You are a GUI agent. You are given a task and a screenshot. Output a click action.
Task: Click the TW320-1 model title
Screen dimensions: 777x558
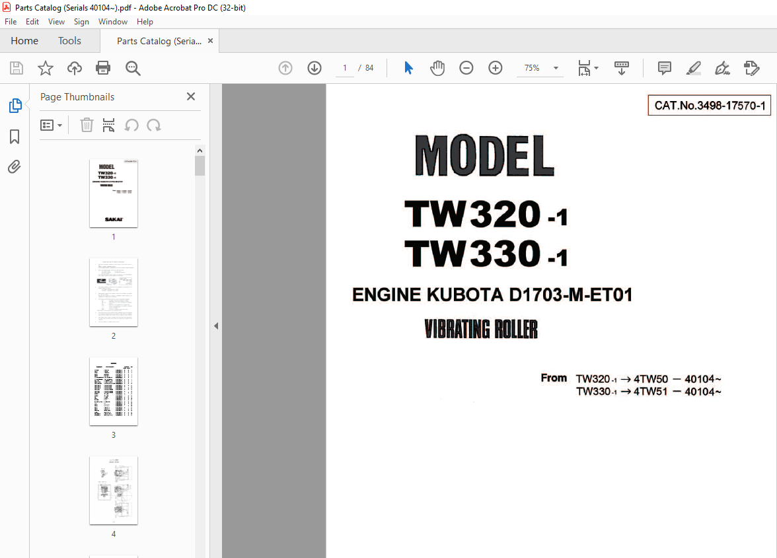(486, 214)
